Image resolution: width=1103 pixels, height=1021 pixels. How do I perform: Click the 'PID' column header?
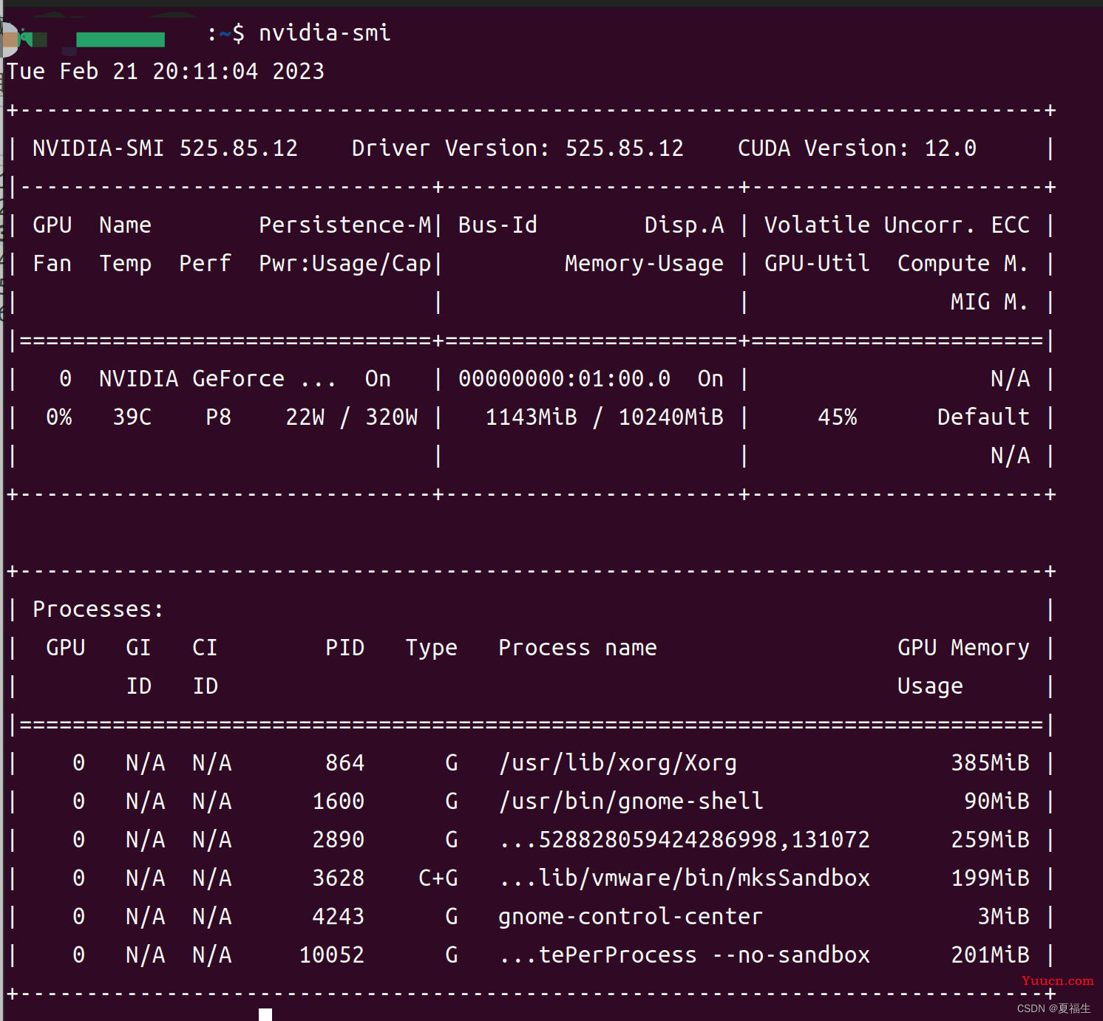pyautogui.click(x=345, y=647)
